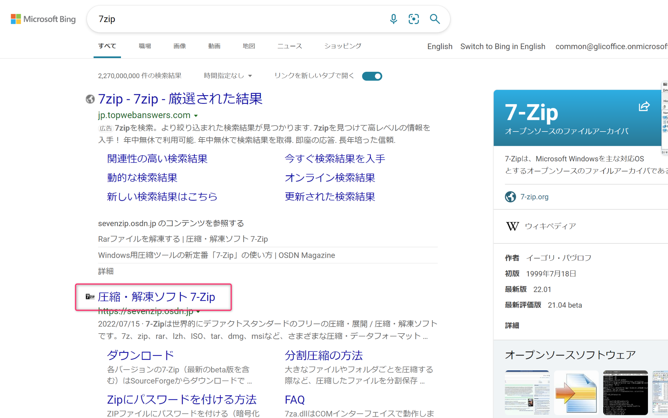Screen dimensions: 668x418
Task: Click the magnifying glass search icon
Action: [434, 19]
